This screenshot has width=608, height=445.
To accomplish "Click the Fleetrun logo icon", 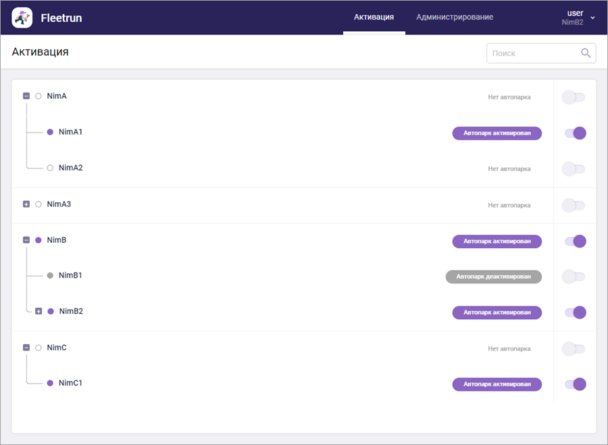I will 22,18.
